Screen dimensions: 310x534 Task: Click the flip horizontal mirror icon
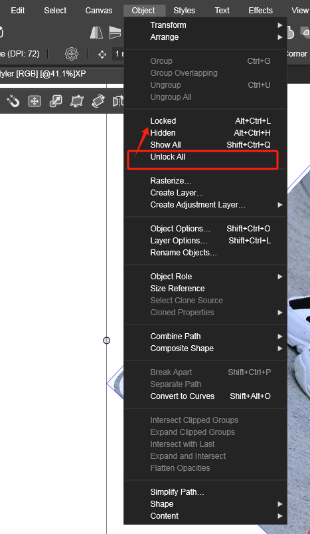[x=96, y=33]
